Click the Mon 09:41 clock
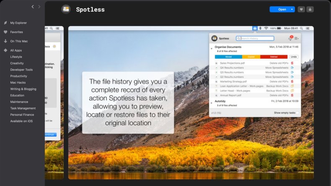The image size is (331, 186). (x=291, y=28)
